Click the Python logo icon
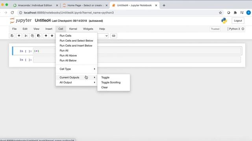The width and height of the screenshot is (252, 141). (224, 21)
